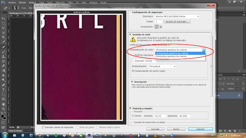The width and height of the screenshot is (246, 138).
Task: Select the Zoom tool in toolbar
Action: (3, 109)
